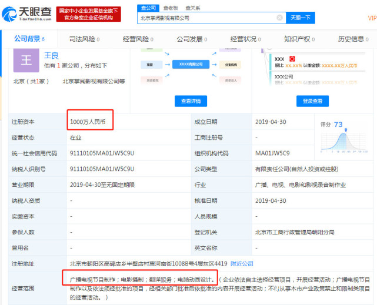Click the XXXX有限公司 diagram node
The height and width of the screenshot is (305, 377).
pos(191,64)
